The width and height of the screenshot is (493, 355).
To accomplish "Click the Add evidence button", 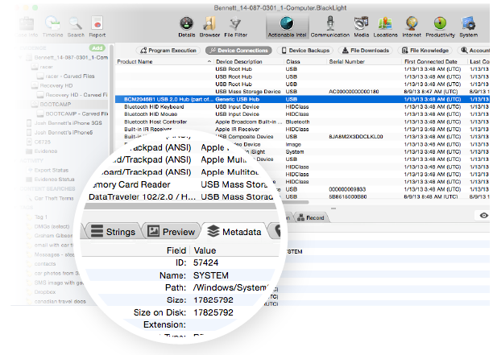I will coord(97,48).
